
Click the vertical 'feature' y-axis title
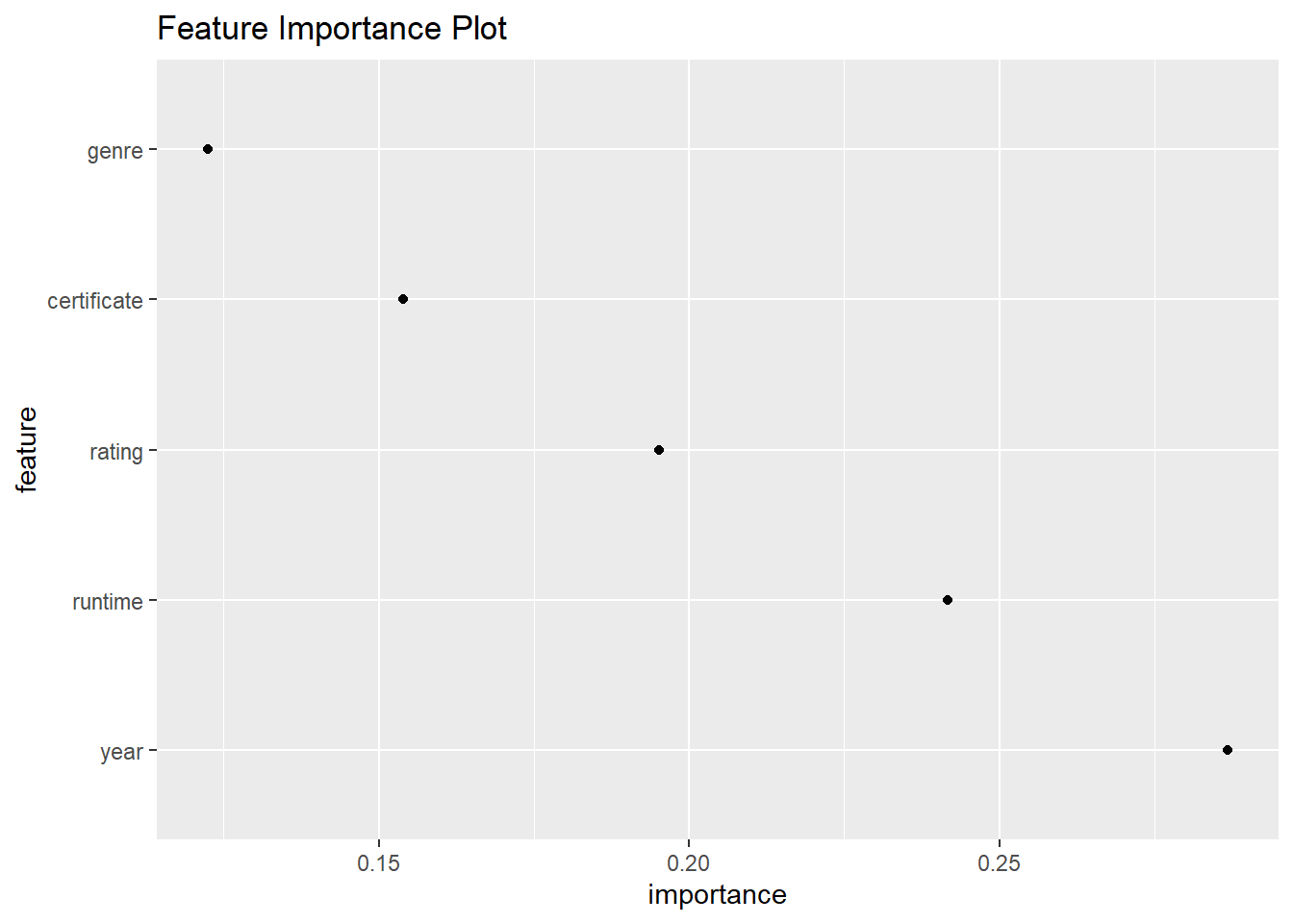click(27, 449)
